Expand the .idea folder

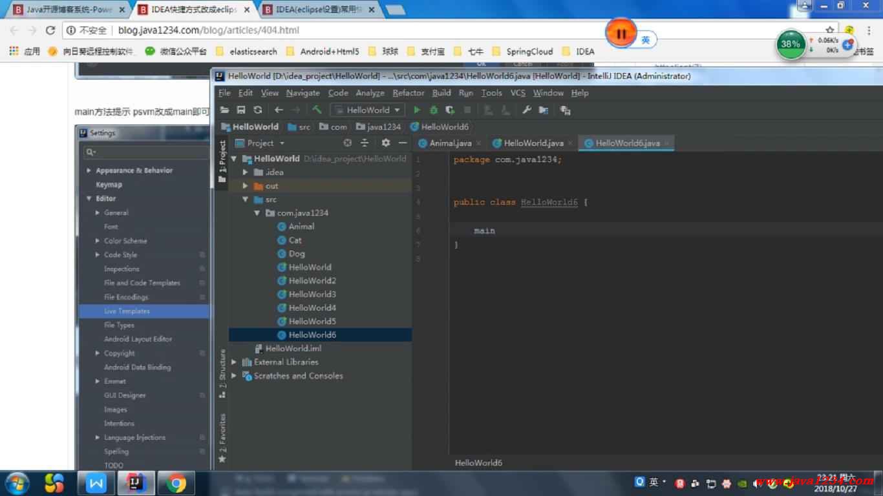(246, 172)
